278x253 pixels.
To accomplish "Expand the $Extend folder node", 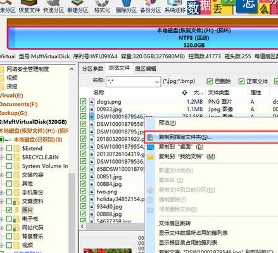I will [x=1, y=149].
